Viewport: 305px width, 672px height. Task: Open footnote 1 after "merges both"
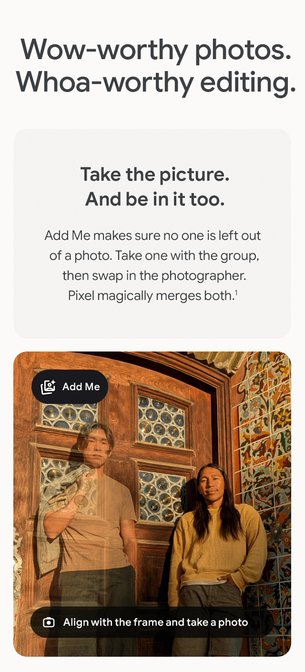click(x=236, y=292)
